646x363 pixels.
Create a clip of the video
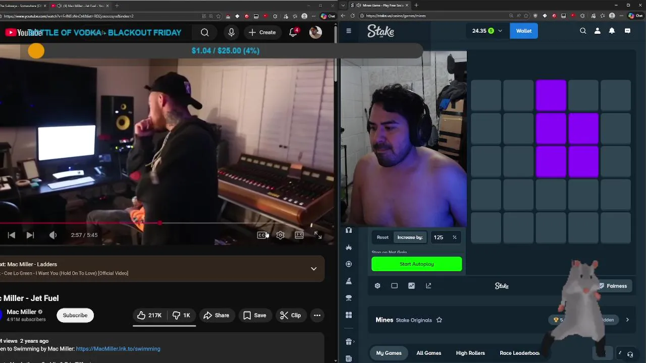click(x=290, y=315)
